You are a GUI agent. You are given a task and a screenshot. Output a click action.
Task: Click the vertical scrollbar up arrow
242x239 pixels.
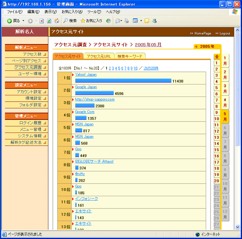coord(238,30)
